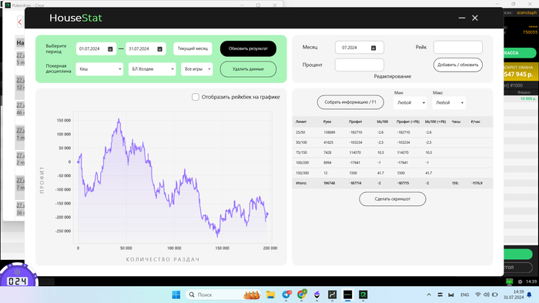Click the Редактирование label
The width and height of the screenshot is (539, 303).
393,77
